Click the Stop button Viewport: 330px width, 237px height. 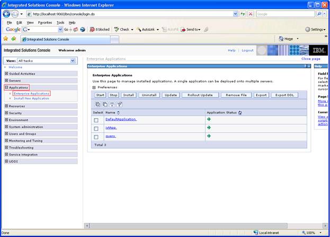tap(113, 95)
